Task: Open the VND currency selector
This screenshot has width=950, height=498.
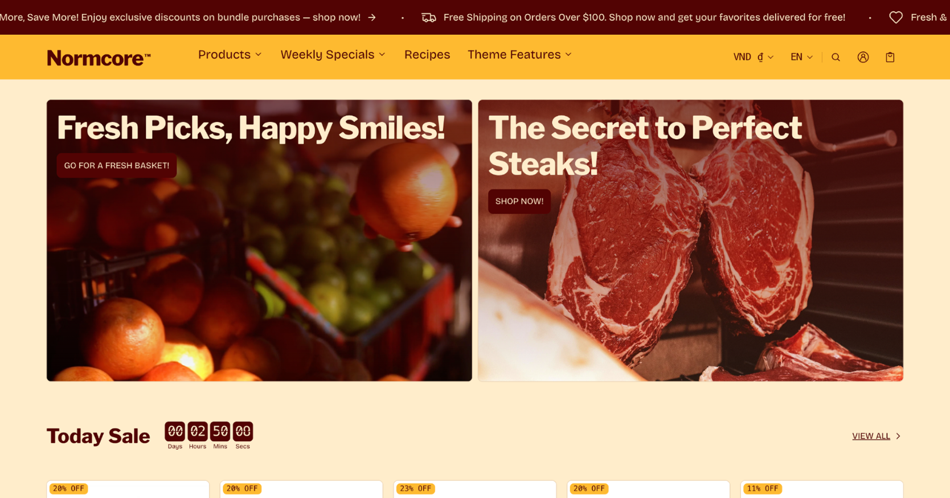Action: click(754, 57)
